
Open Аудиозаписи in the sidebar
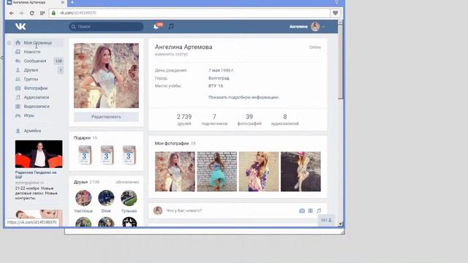(x=37, y=97)
